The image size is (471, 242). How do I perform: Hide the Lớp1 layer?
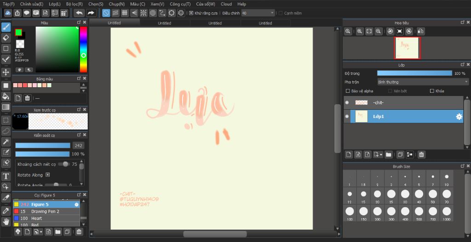pyautogui.click(x=347, y=116)
